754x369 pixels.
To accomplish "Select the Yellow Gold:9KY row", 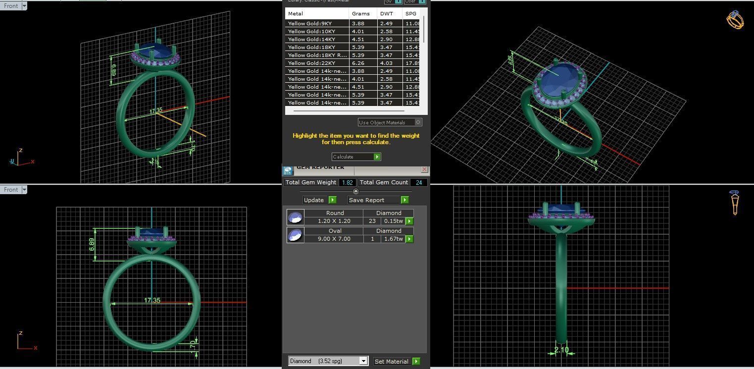I will pos(352,23).
